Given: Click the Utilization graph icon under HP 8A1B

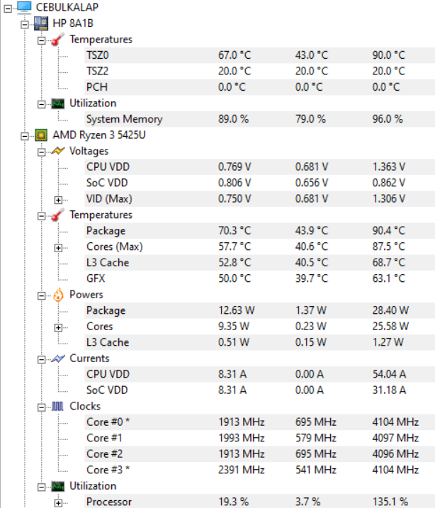Looking at the screenshot, I should (58, 103).
